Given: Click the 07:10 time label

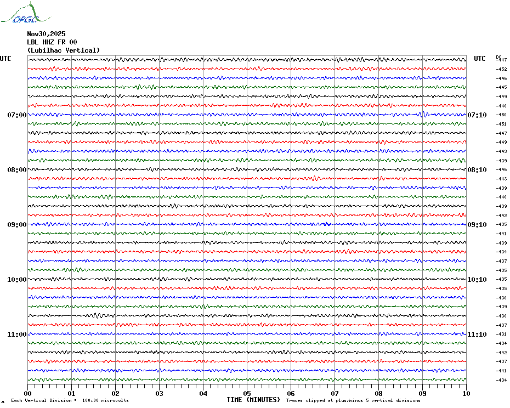Looking at the screenshot, I should click(x=477, y=115).
